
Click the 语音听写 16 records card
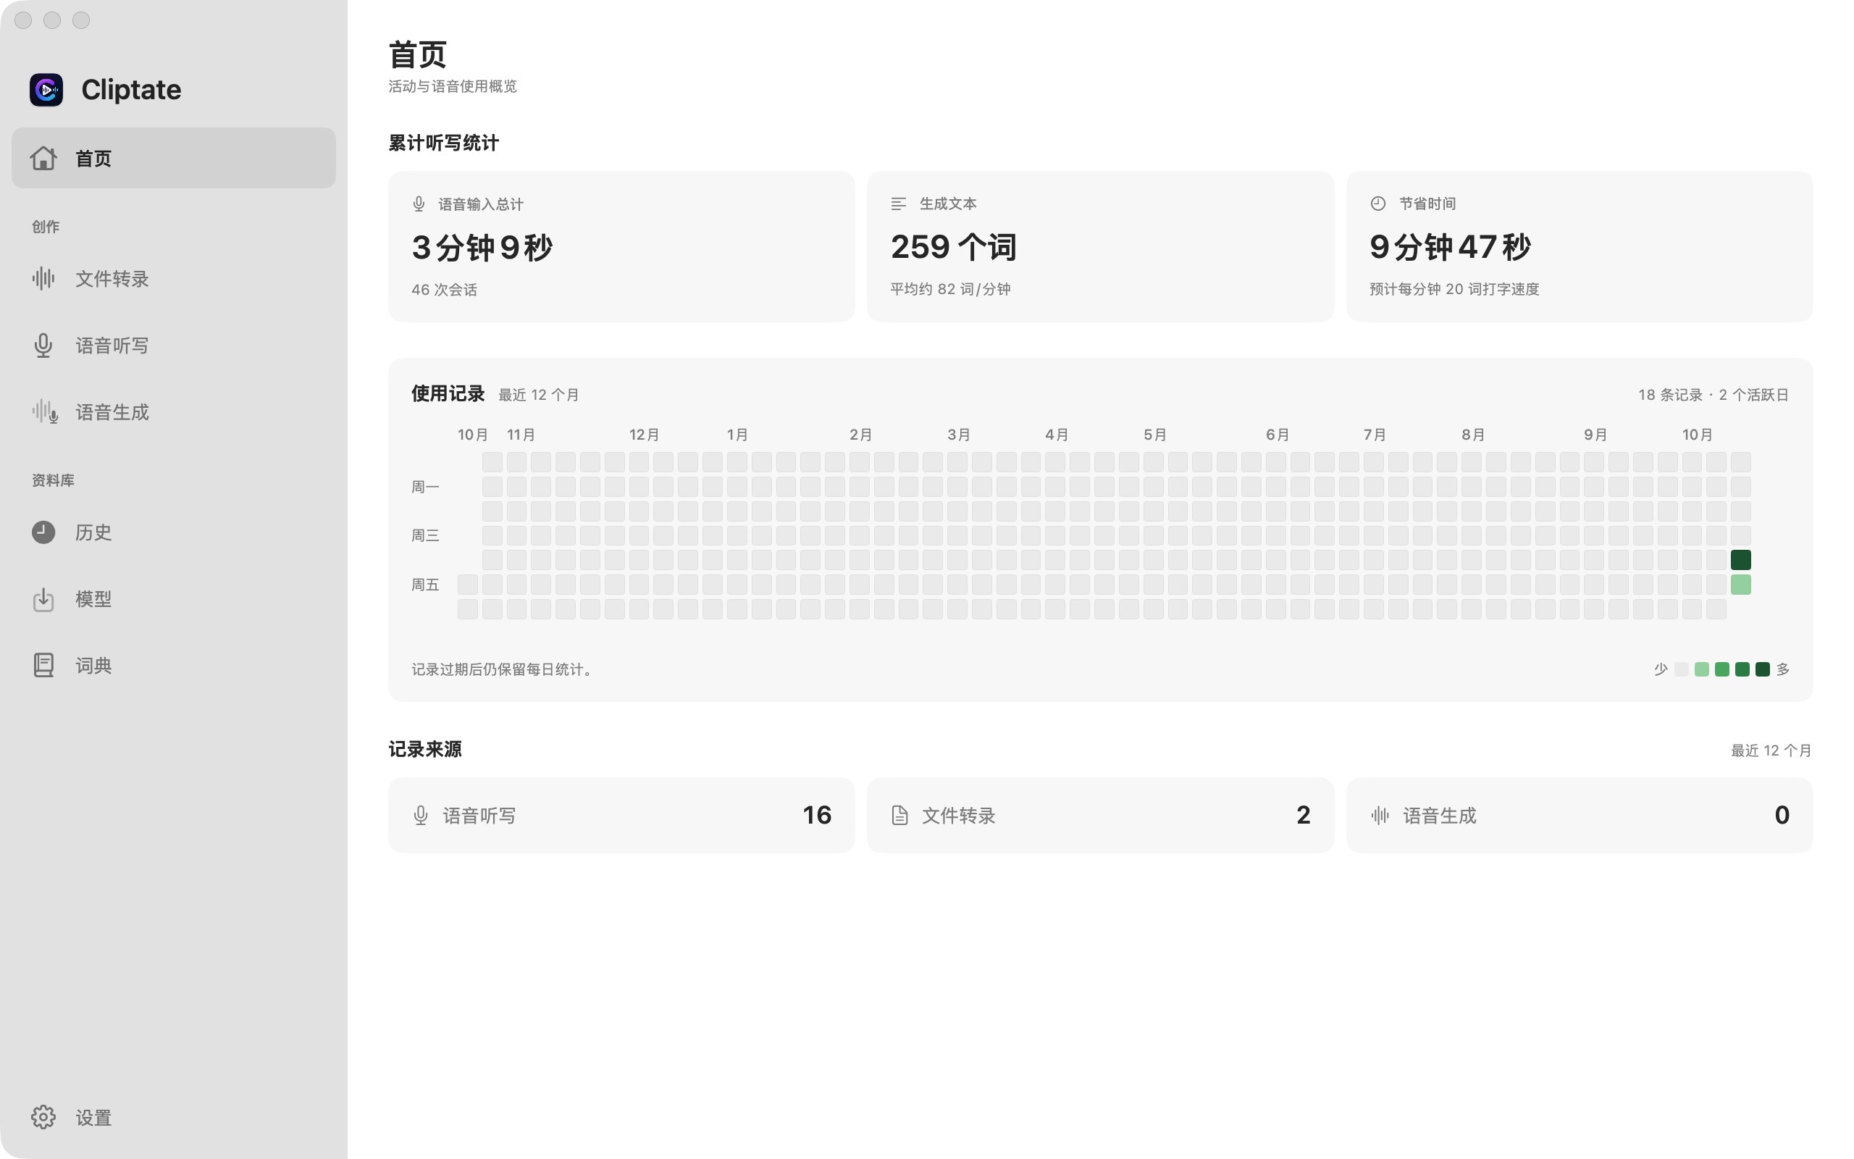pyautogui.click(x=621, y=815)
